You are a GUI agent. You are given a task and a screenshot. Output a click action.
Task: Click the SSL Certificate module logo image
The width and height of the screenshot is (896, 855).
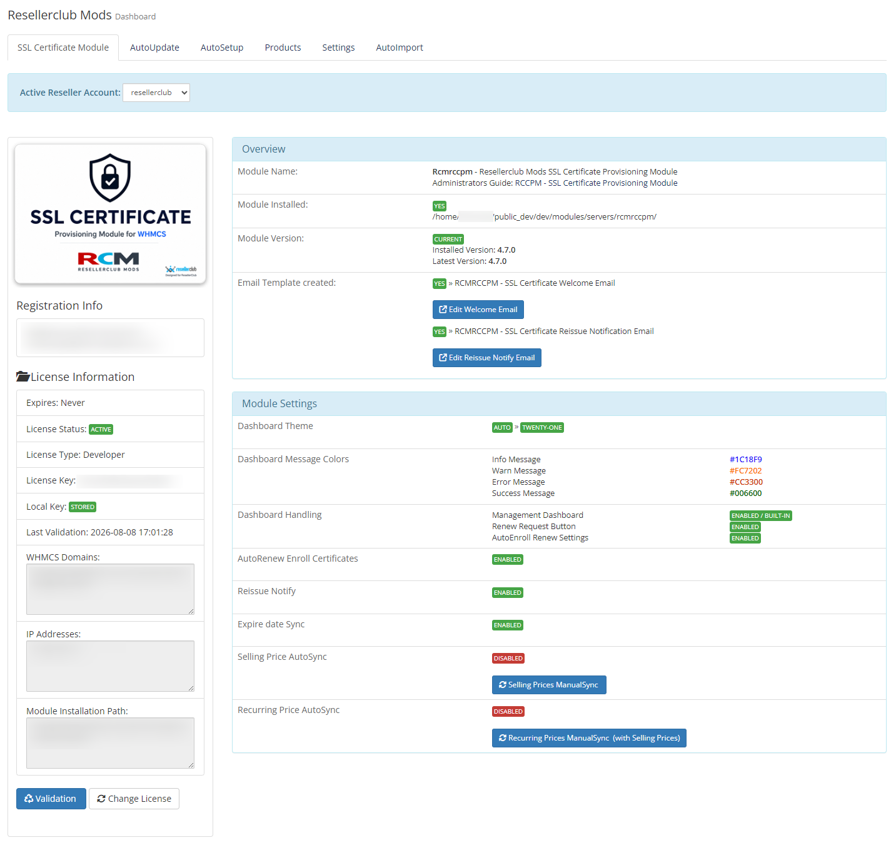tap(111, 214)
